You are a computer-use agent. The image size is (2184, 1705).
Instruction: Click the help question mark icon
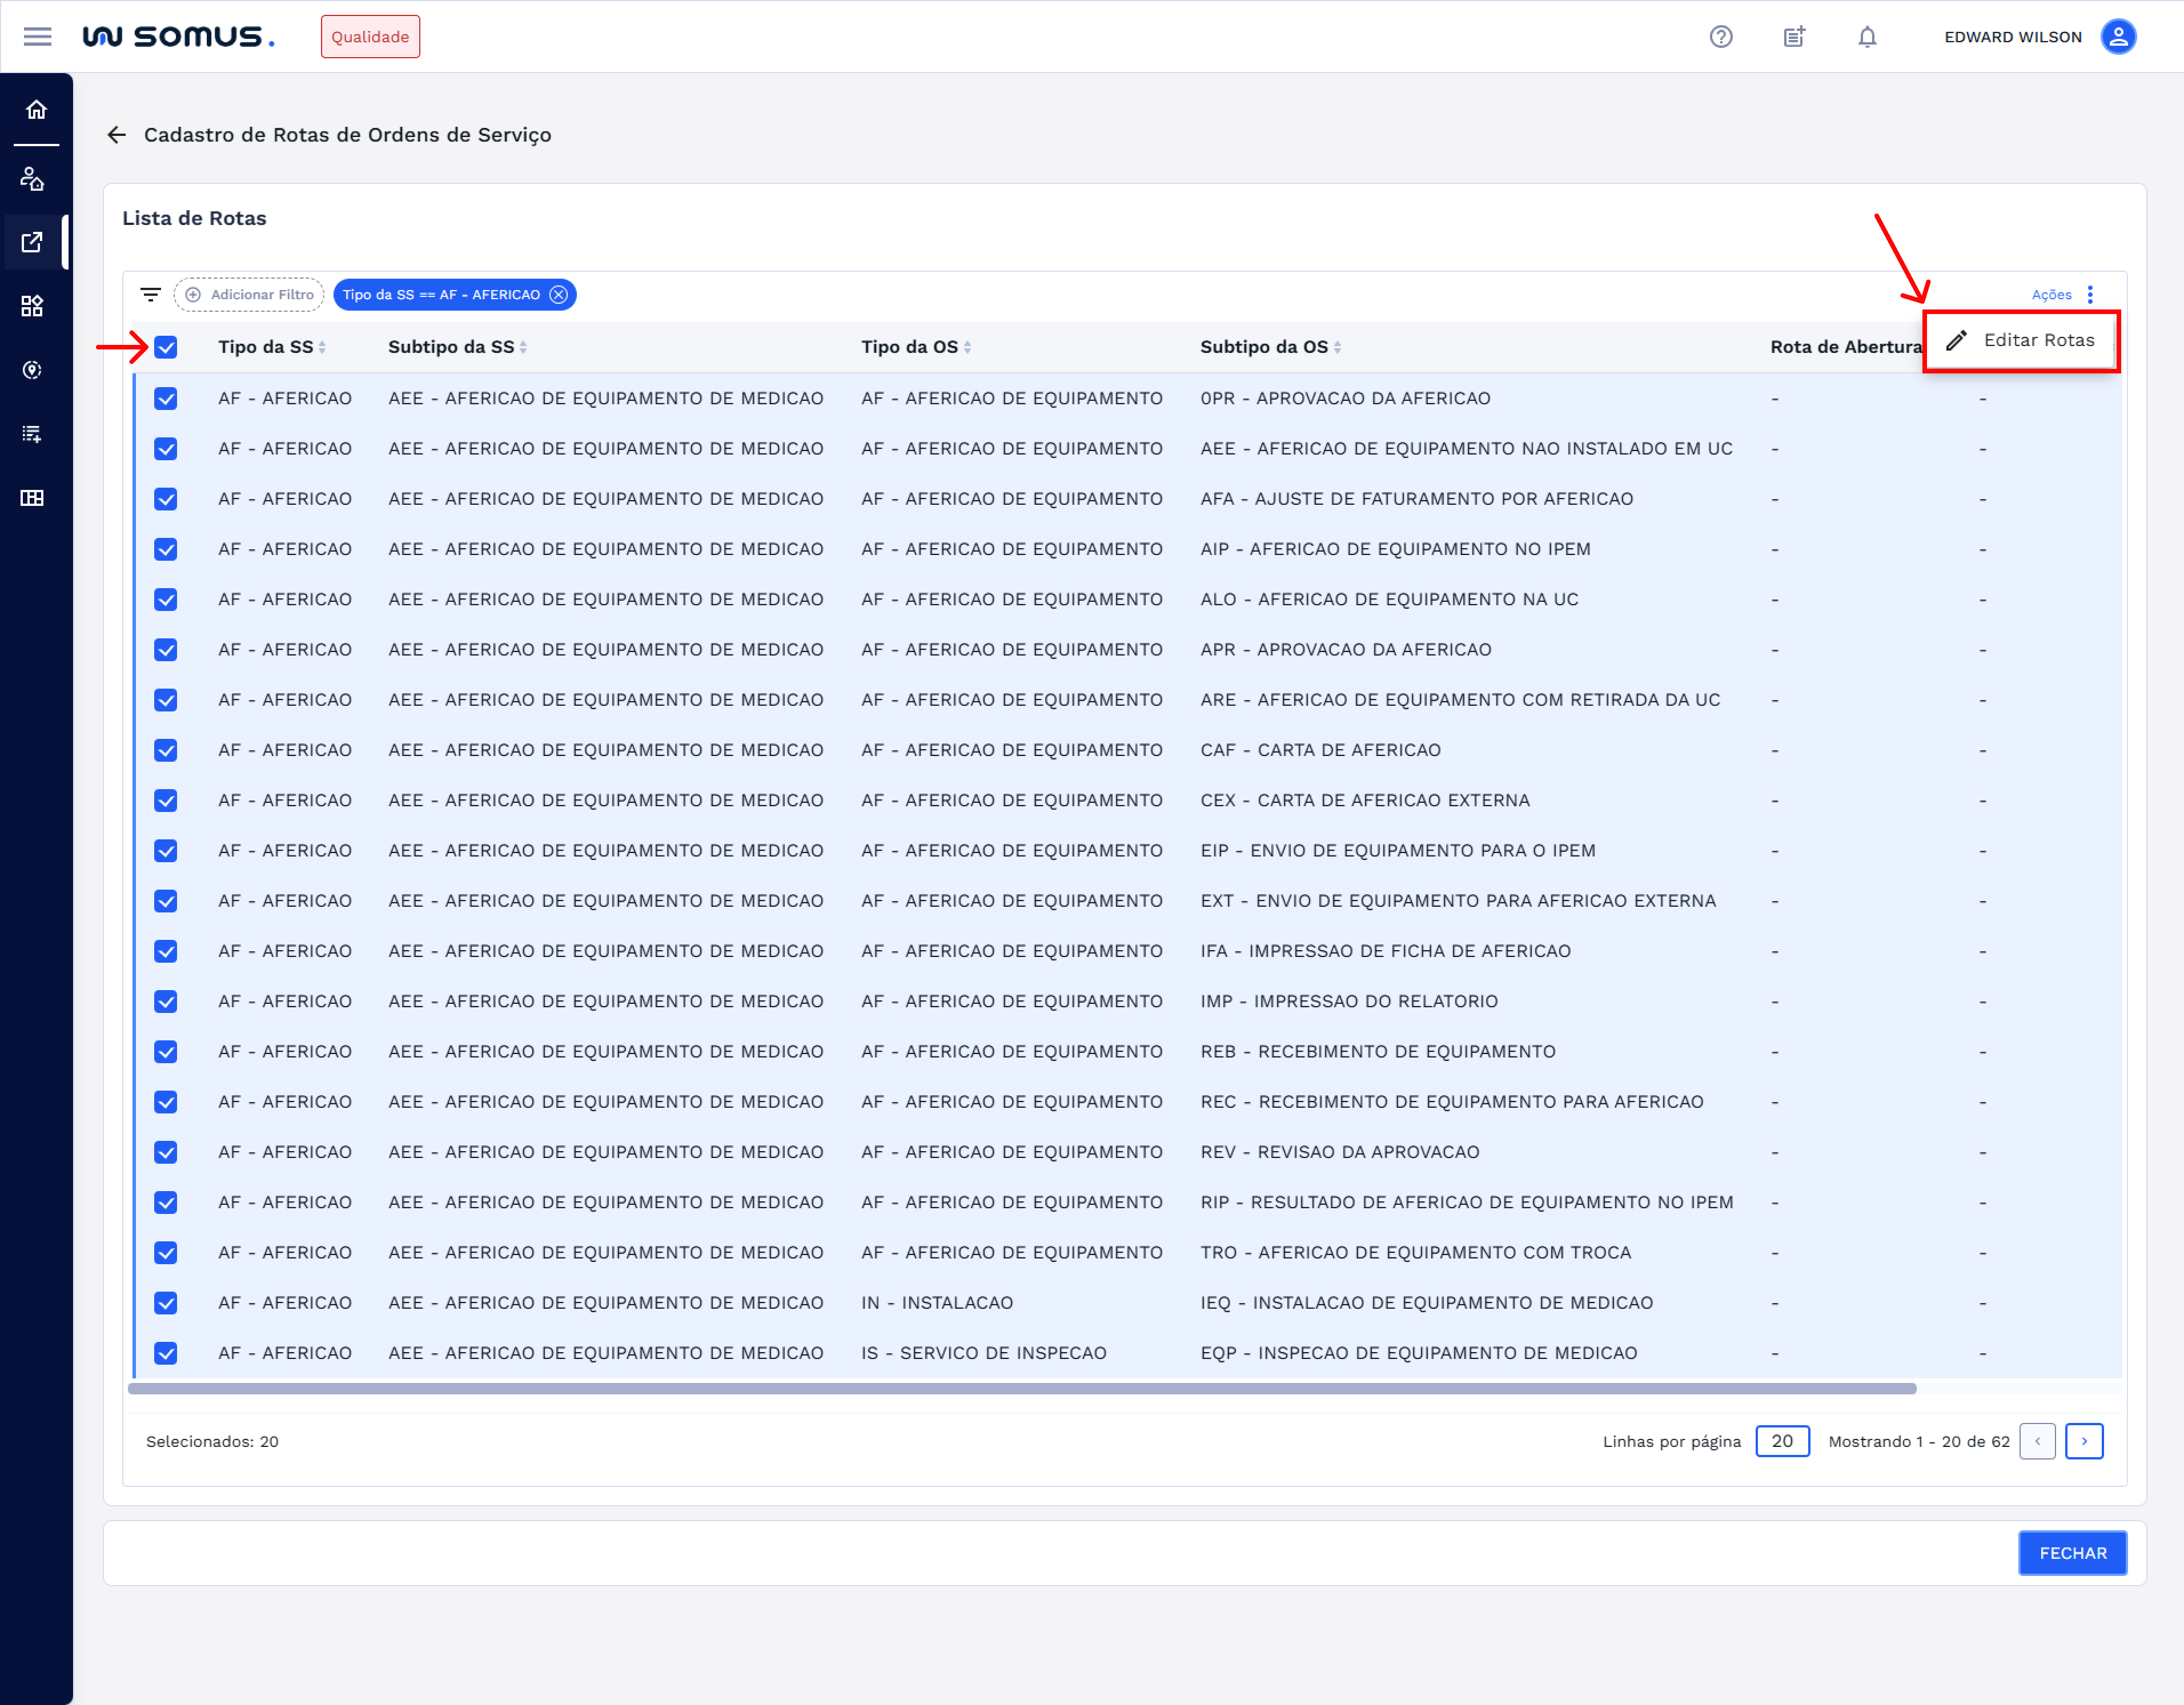1720,37
